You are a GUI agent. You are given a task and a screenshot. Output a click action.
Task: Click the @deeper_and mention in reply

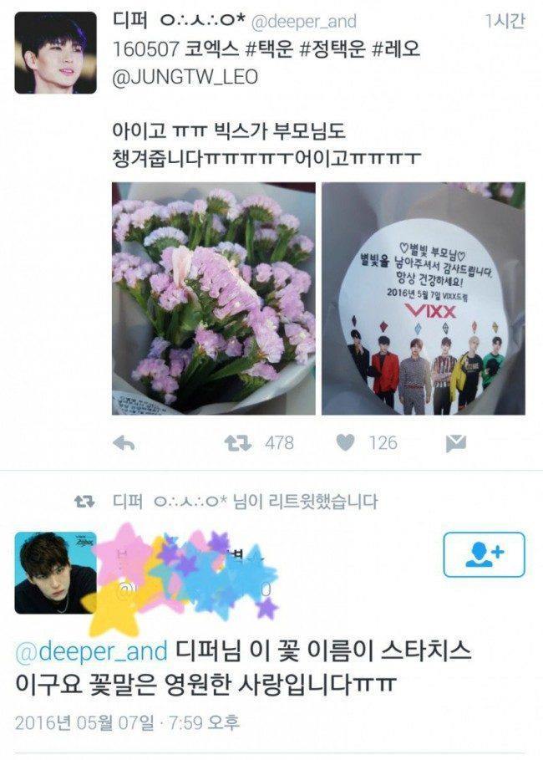pos(91,651)
